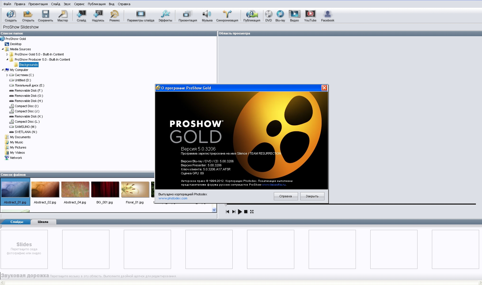Select SVETLANA (N:) drive
482x285 pixels.
pos(26,132)
